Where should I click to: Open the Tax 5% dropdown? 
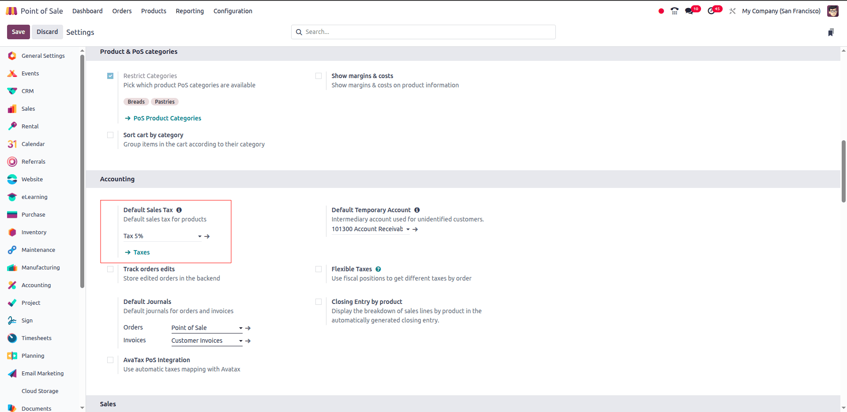click(200, 236)
